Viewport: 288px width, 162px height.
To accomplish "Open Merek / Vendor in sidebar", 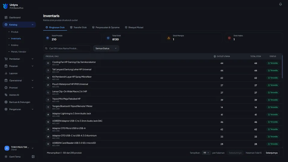I will 19,52.
